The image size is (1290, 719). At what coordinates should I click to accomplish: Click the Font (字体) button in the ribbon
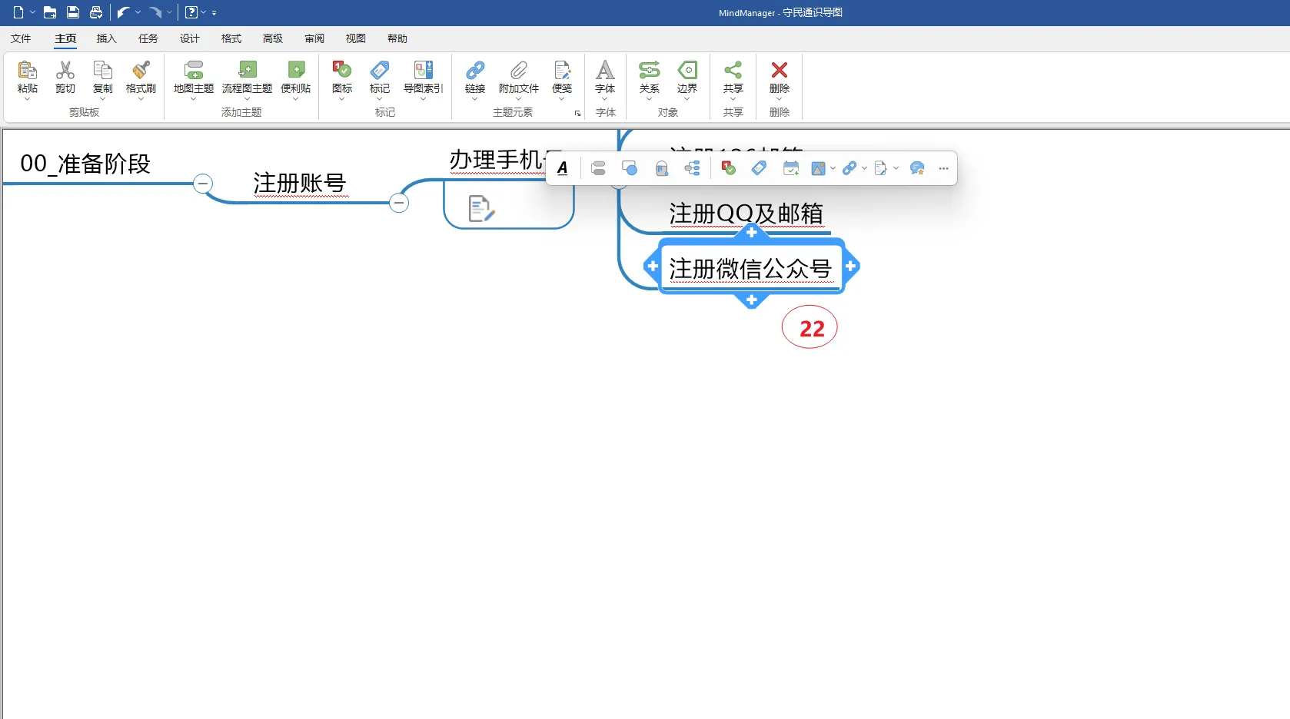coord(606,78)
